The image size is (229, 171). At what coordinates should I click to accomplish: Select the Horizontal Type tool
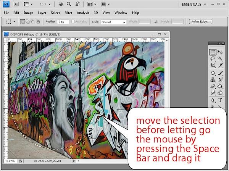coord(220,100)
